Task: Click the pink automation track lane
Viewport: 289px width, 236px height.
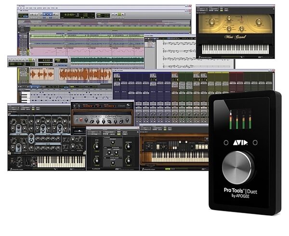Action: (87, 52)
